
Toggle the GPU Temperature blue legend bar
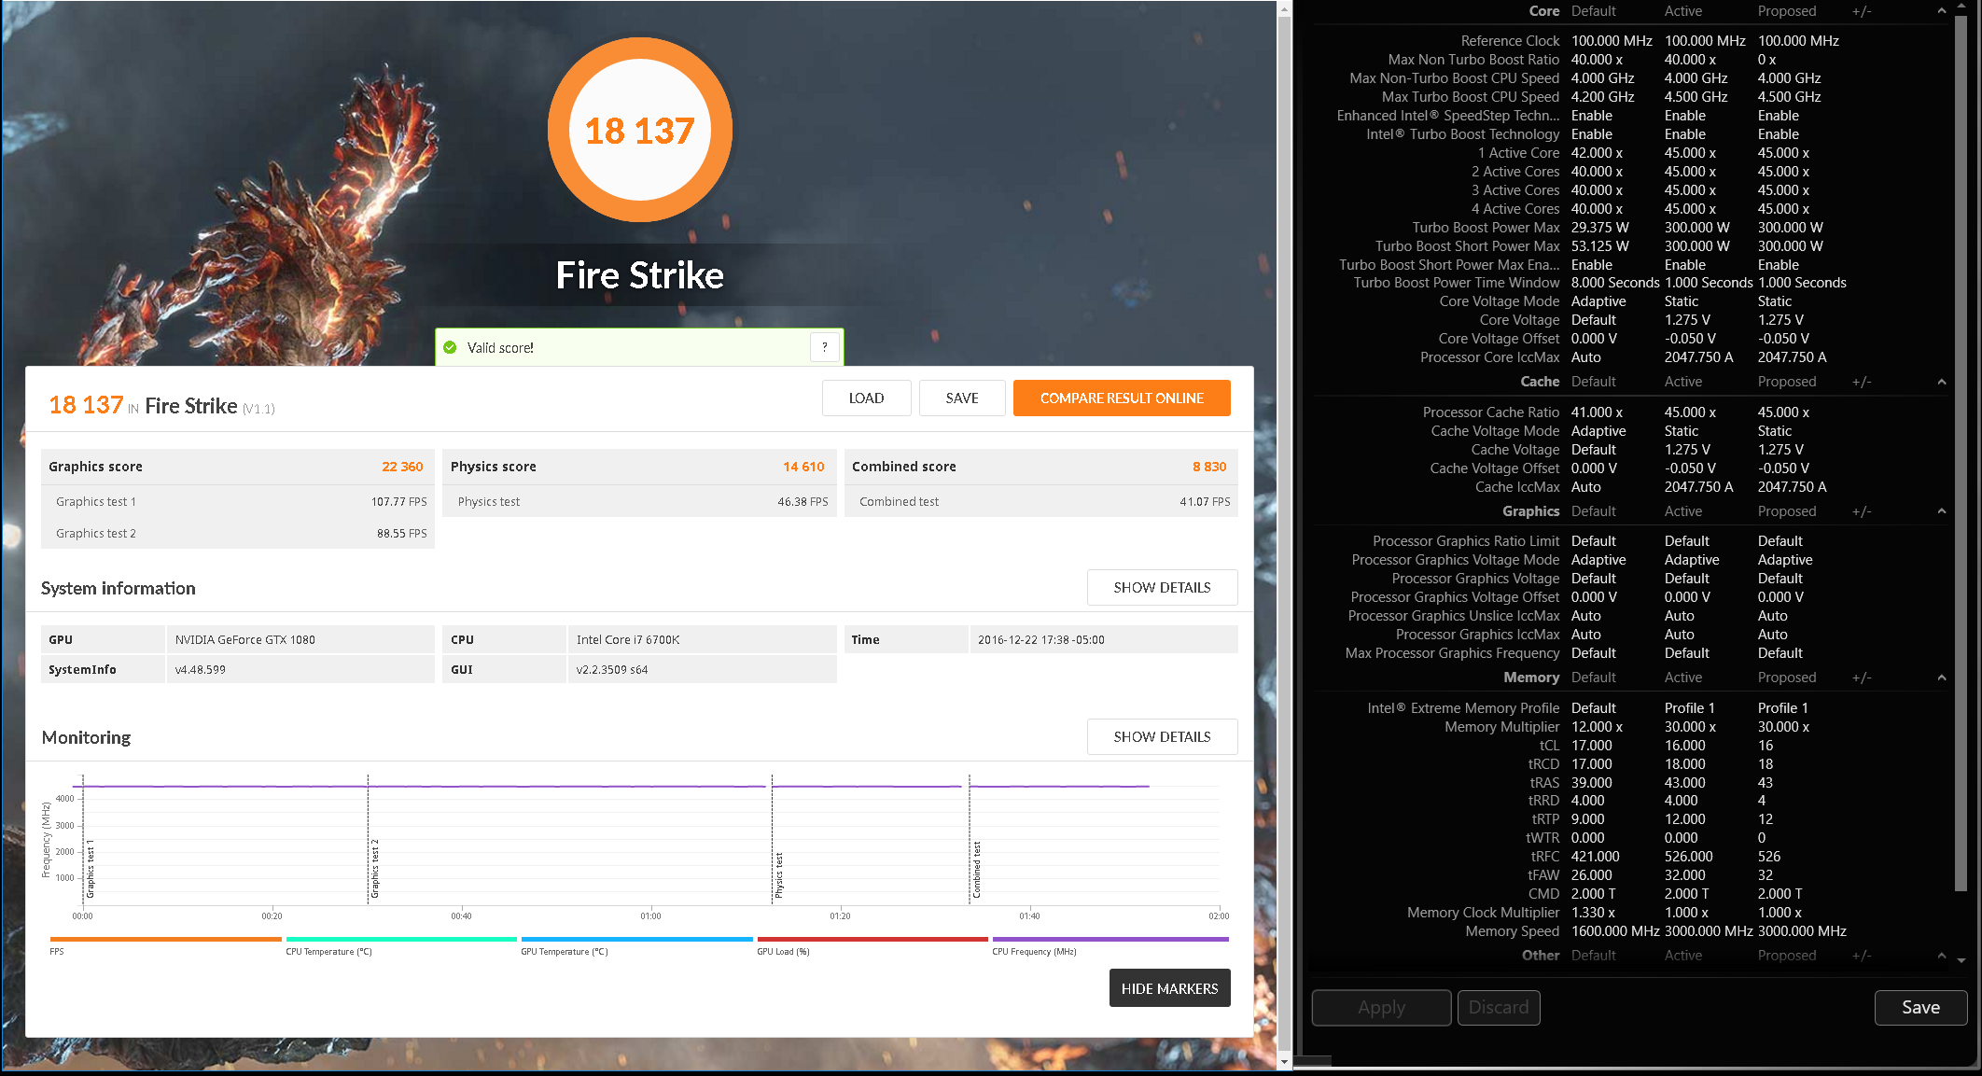coord(636,939)
